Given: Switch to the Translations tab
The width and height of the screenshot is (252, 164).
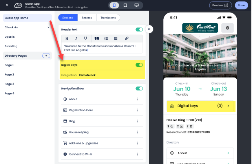Looking at the screenshot, I should pos(108,18).
